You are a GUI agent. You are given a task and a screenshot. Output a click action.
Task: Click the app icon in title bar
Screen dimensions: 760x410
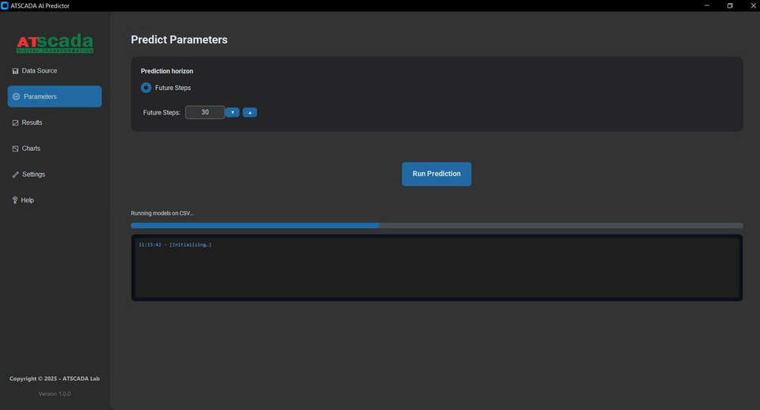[x=5, y=6]
